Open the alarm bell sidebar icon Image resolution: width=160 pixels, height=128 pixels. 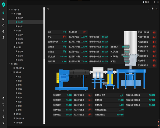(3, 37)
